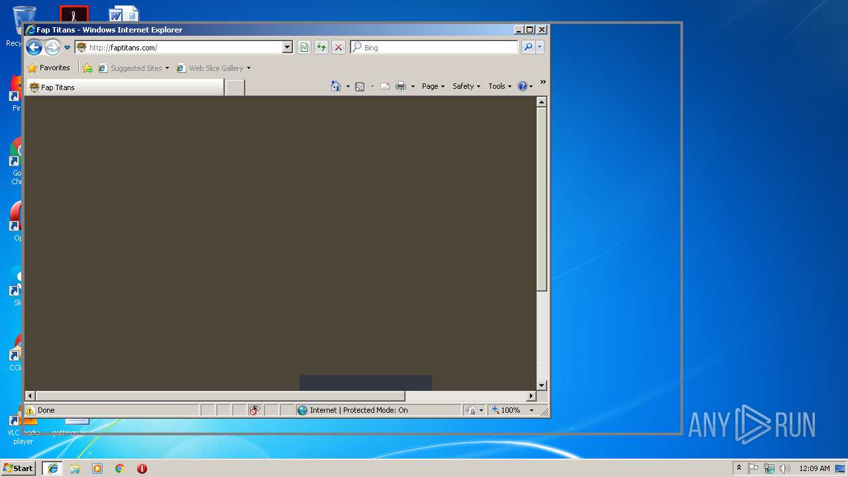
Task: Click the RSS feeds icon
Action: pos(360,86)
